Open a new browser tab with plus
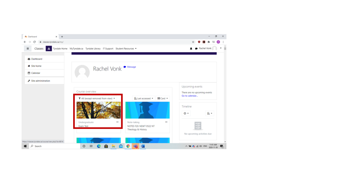 point(62,37)
